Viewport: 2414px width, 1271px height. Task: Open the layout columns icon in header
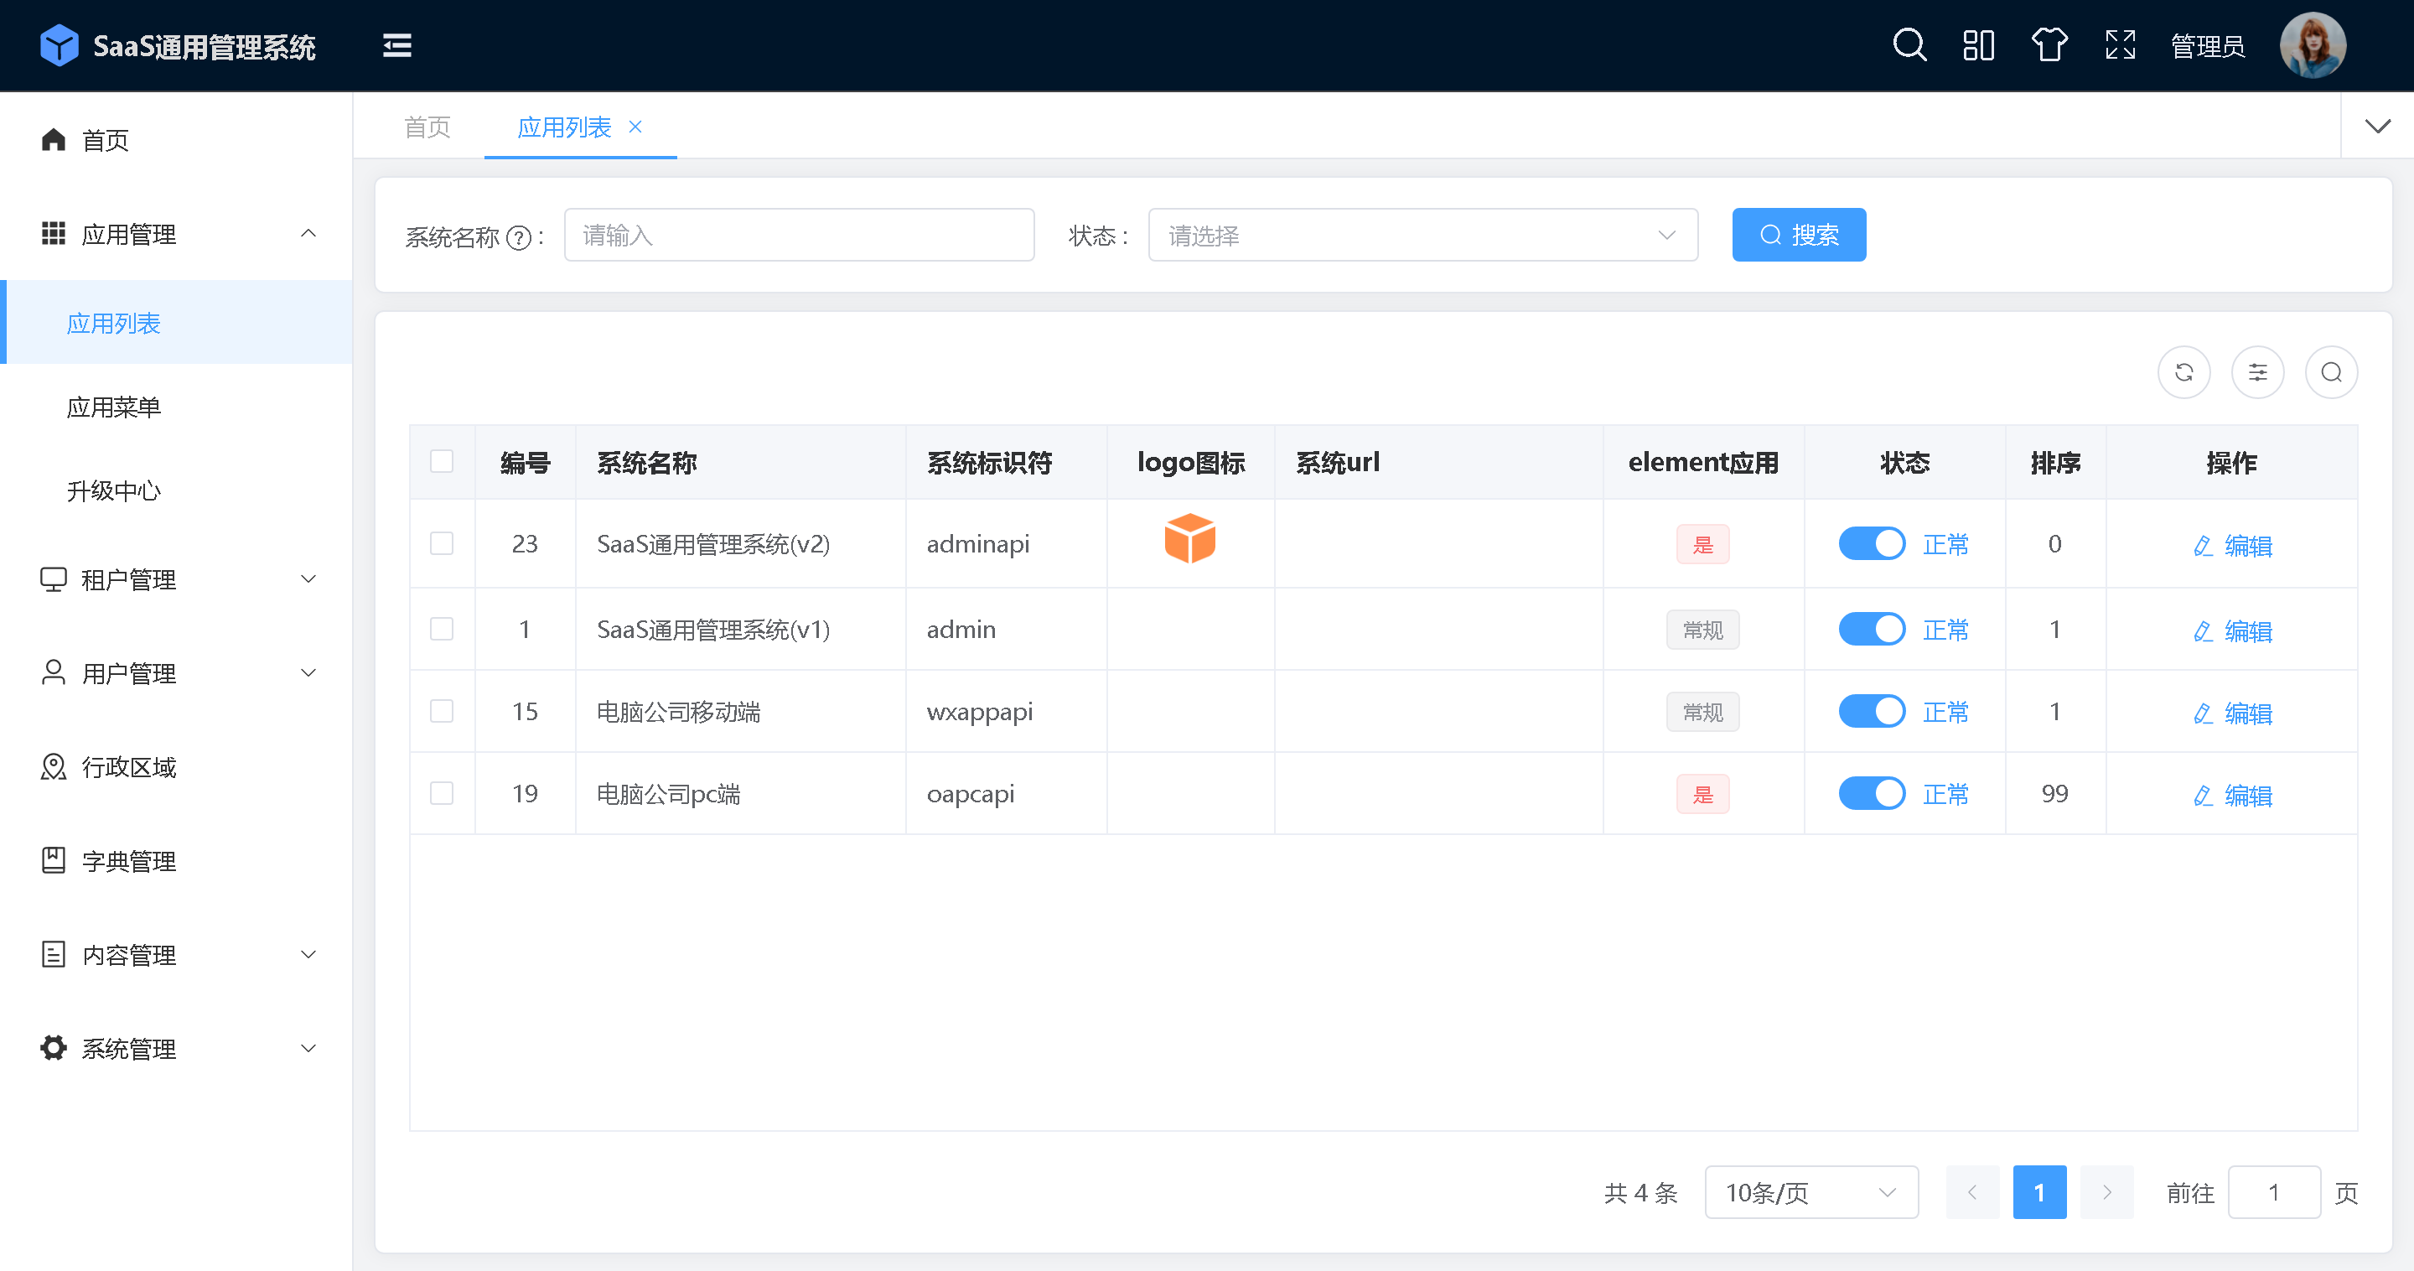[x=1978, y=45]
